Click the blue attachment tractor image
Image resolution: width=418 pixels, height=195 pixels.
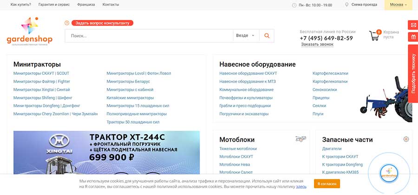[x=386, y=100]
